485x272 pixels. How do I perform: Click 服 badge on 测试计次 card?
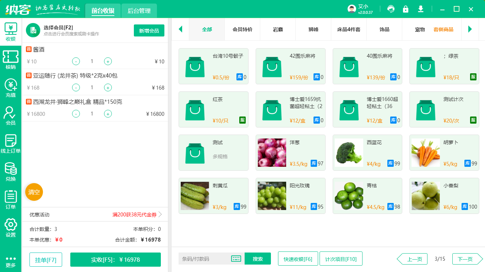(473, 120)
